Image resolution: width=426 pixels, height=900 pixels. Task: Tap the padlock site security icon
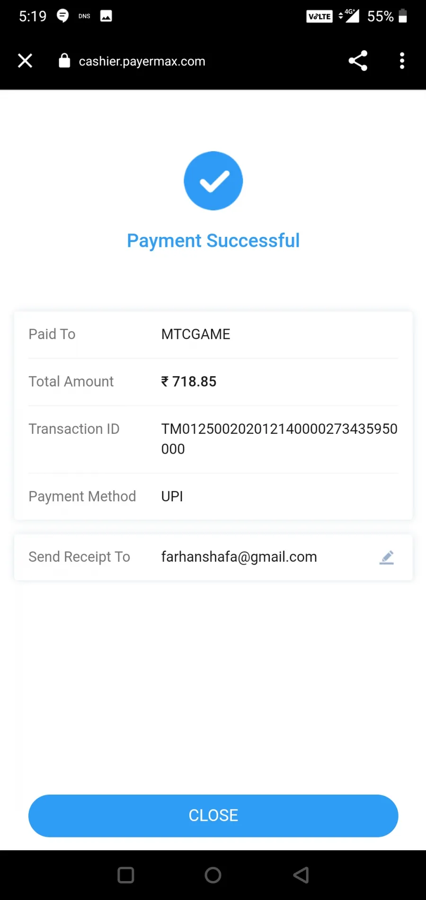point(64,61)
